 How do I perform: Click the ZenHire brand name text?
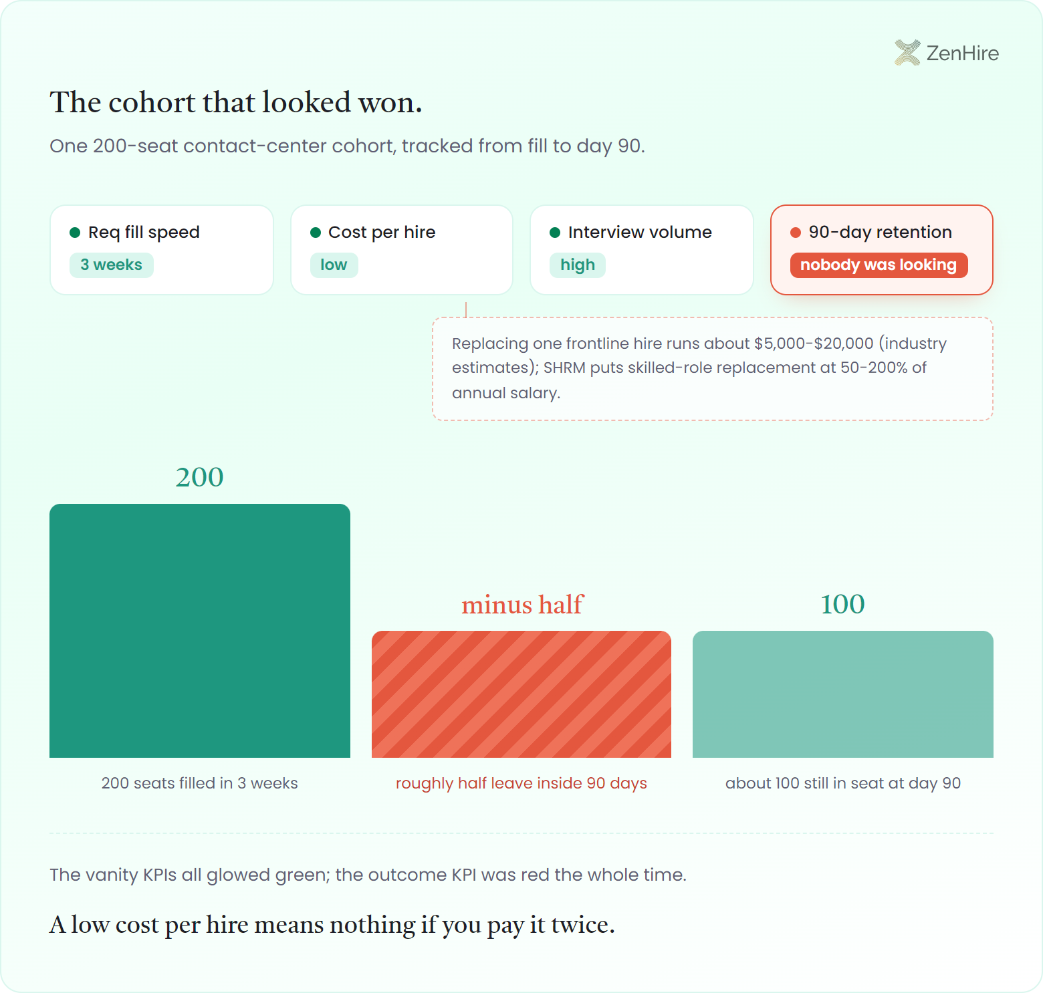(963, 53)
